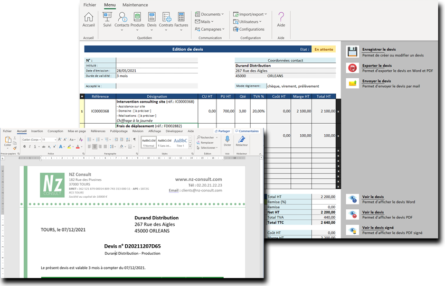The width and height of the screenshot is (445, 286).
Task: Click the show paragraph marks (¶) icon
Action: (135, 140)
